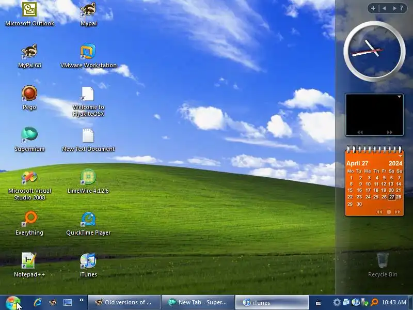This screenshot has width=413, height=310.
Task: Select day 15 in the calendar
Action: click(350, 190)
